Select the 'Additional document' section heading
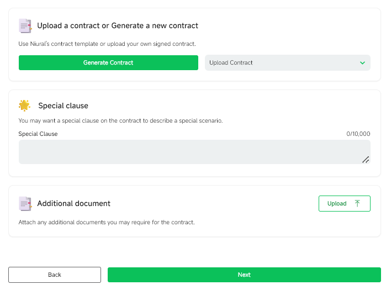This screenshot has width=386, height=290. coord(74,203)
